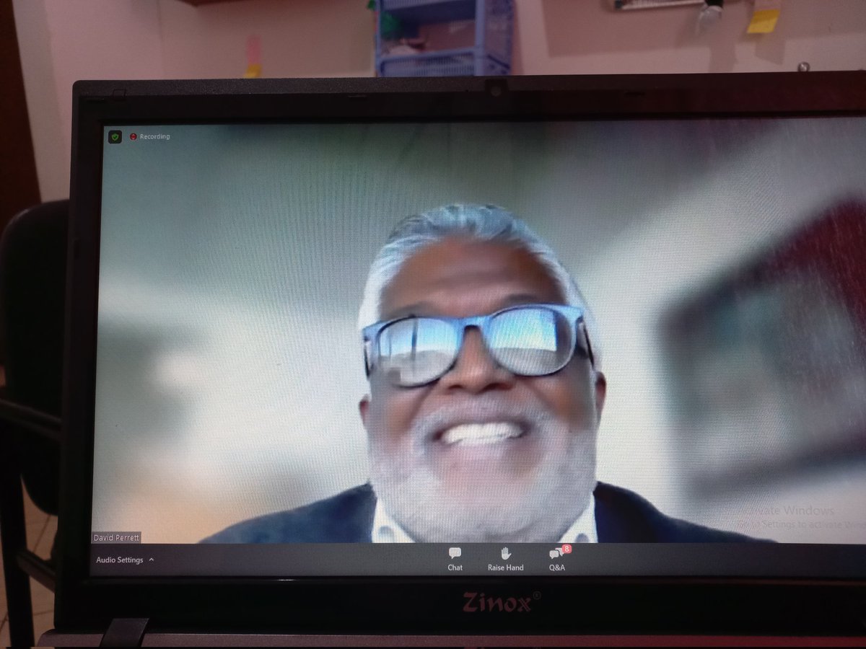
Task: Click the David Perrett name label
Action: 117,537
